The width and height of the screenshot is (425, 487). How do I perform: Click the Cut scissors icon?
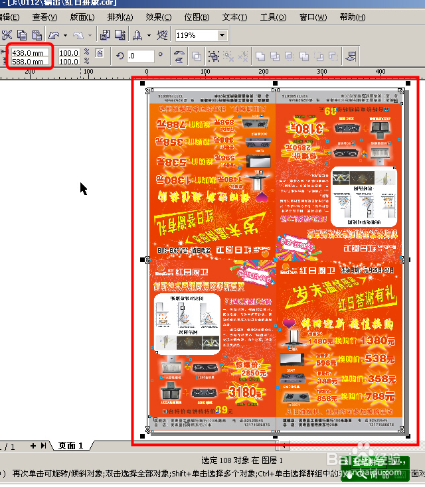pos(7,35)
